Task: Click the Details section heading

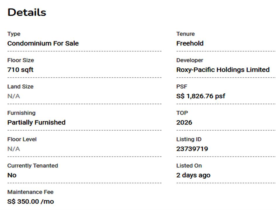Action: pyautogui.click(x=27, y=12)
